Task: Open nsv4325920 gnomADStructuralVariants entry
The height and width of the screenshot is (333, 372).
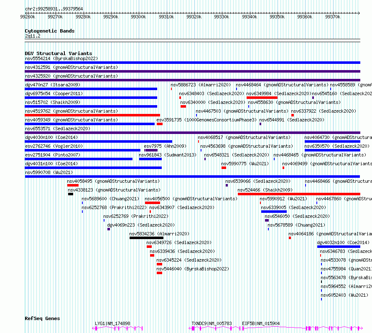Action: click(x=71, y=76)
